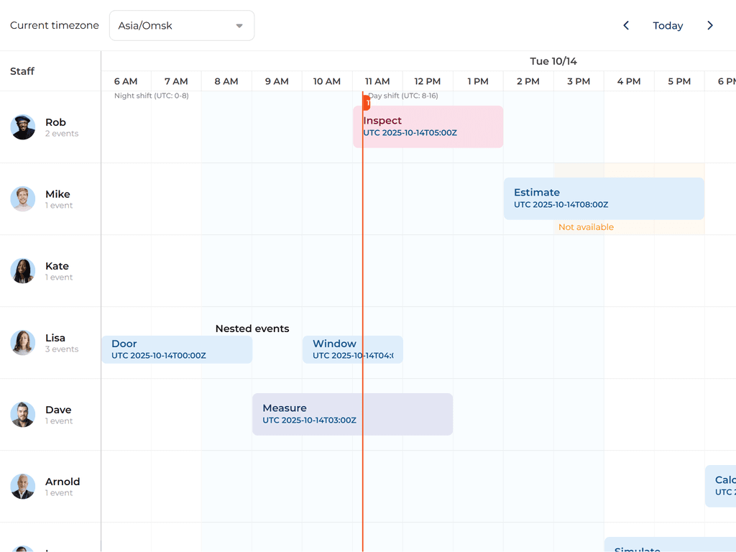736x552 pixels.
Task: Click Lisa's avatar photo
Action: pyautogui.click(x=23, y=343)
